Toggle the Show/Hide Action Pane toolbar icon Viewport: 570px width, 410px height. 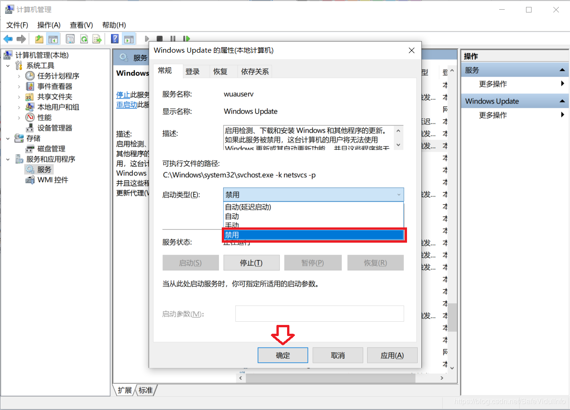click(x=129, y=39)
